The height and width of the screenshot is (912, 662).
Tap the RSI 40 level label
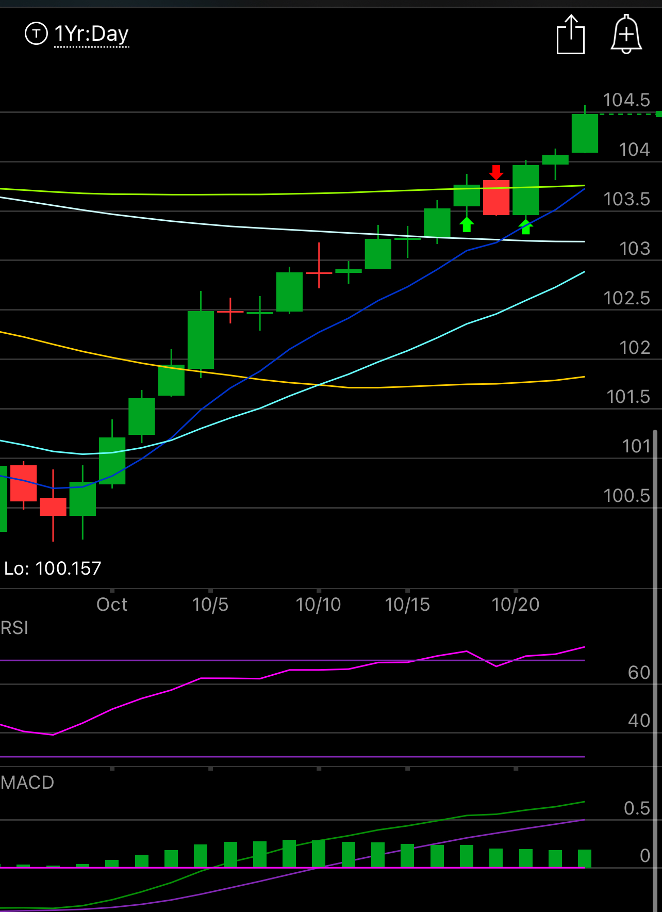[639, 721]
